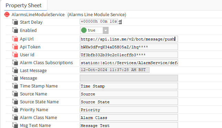222x128 pixels.
Task: Select the Source State Name text field
Action: pyautogui.click(x=129, y=102)
